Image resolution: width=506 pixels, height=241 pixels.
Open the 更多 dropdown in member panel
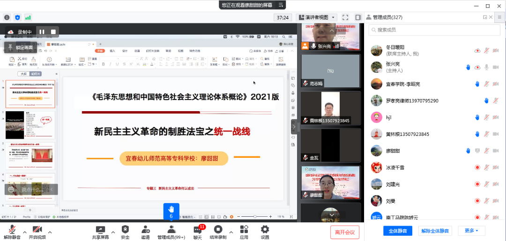pos(471,231)
